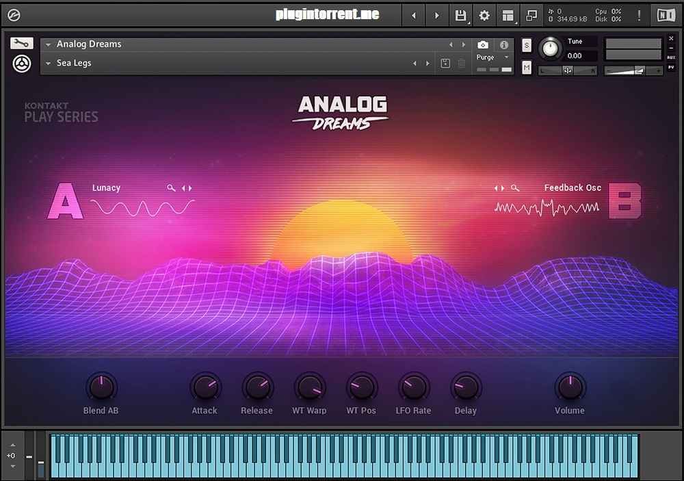Select next Source A wavetable
This screenshot has height=481, width=684.
[190, 188]
